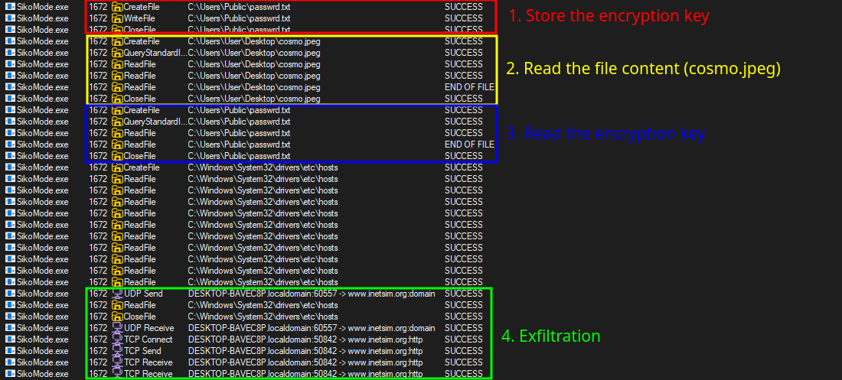Click PID 1672 in the UDP Receive row

(98, 328)
